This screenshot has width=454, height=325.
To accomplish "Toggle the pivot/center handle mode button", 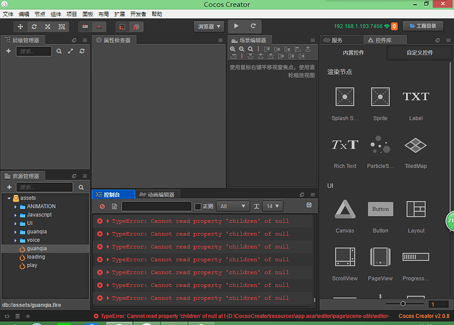I will (x=85, y=27).
